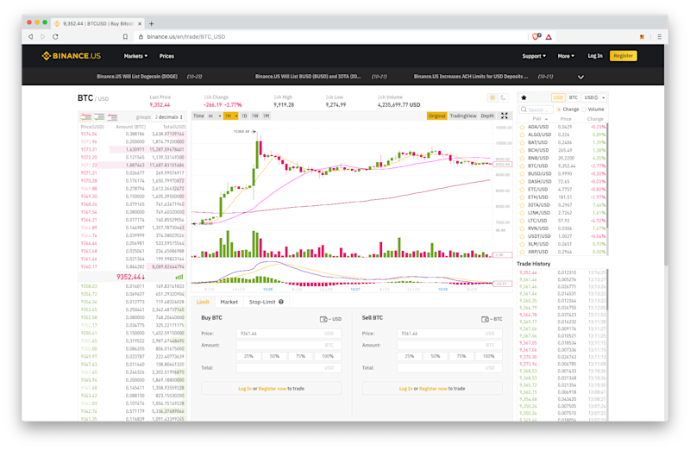Open the browser hamburger menu

pos(659,36)
